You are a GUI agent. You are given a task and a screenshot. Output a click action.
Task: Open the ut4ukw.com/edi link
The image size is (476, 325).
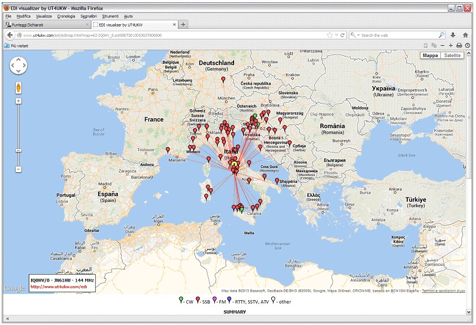click(x=59, y=287)
